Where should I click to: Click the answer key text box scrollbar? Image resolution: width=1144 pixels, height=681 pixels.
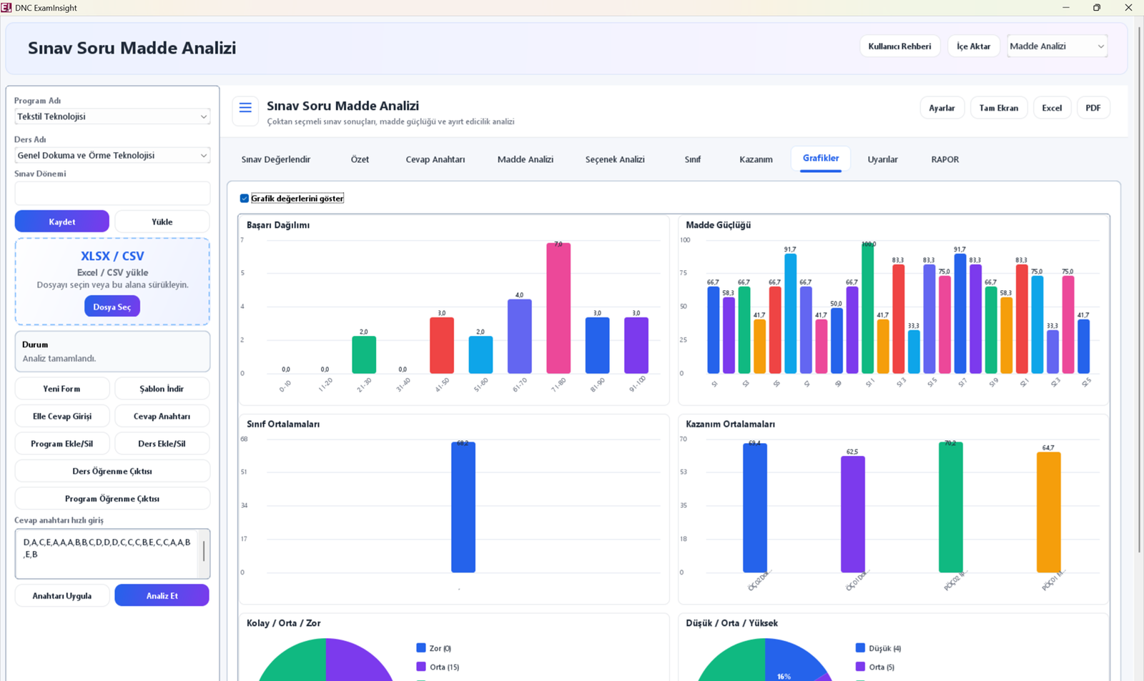tap(204, 551)
